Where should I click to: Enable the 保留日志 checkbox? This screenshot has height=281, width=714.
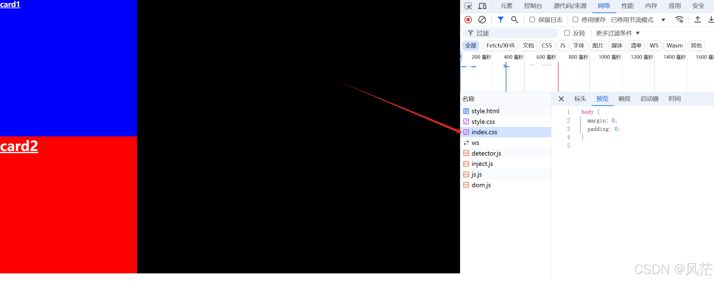click(x=532, y=20)
